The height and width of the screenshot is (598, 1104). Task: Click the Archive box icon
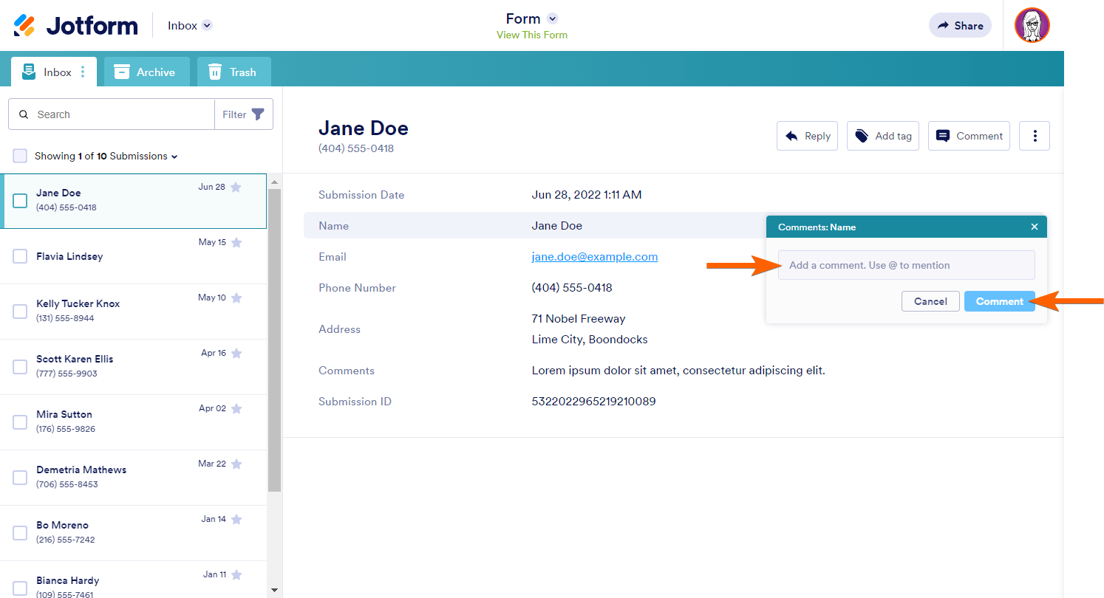pyautogui.click(x=122, y=72)
